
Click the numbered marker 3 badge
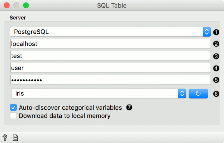point(216,56)
